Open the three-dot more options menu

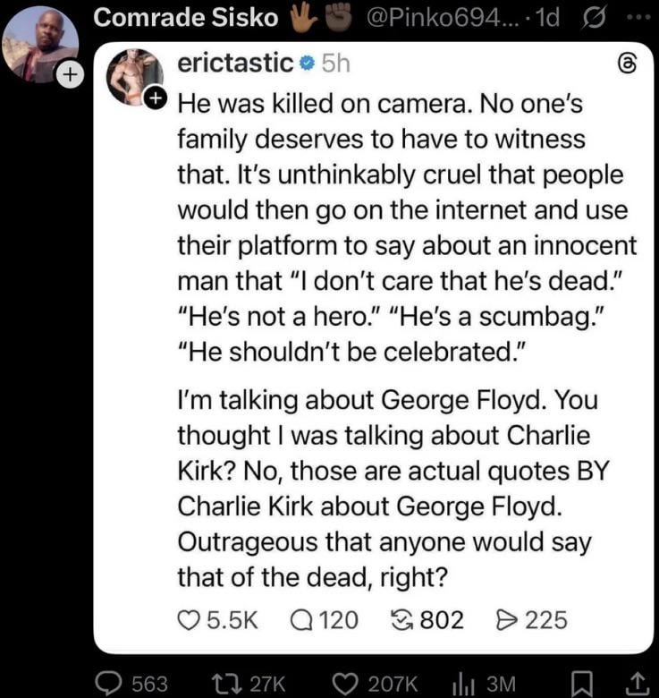click(642, 19)
